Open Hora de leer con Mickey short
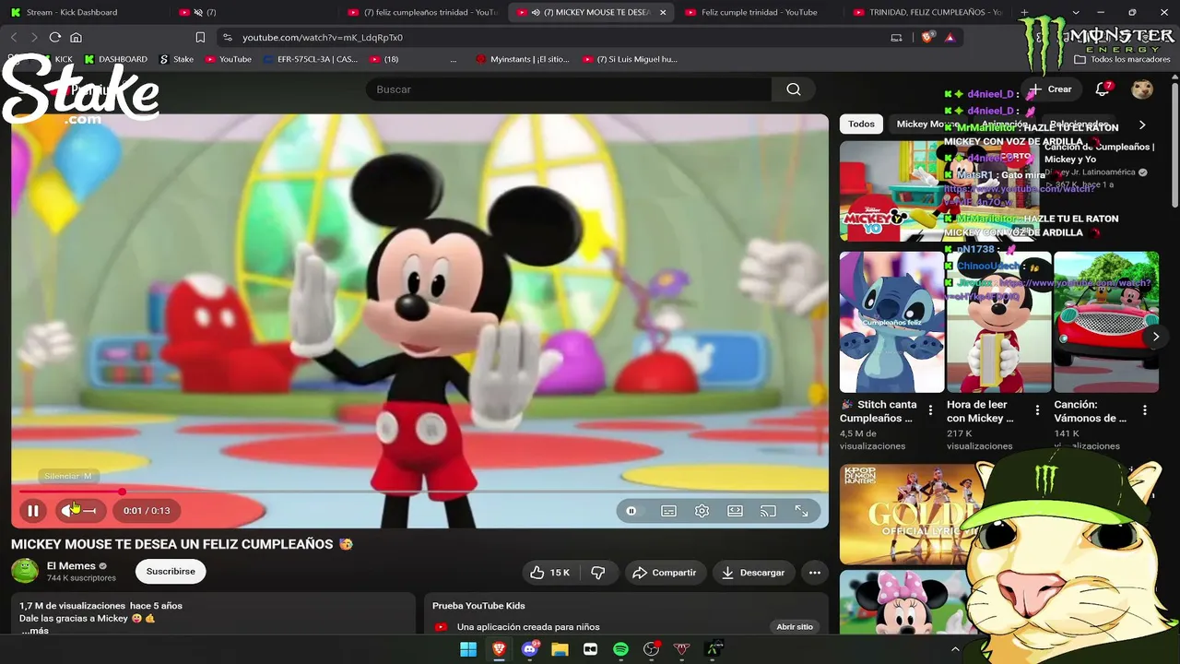Viewport: 1180px width, 664px height. [x=998, y=322]
